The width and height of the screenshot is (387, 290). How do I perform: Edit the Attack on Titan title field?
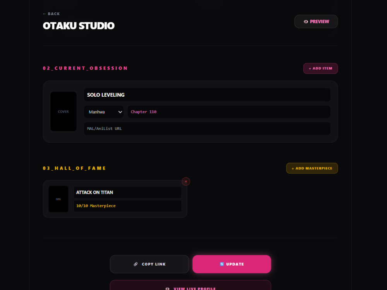[127, 192]
